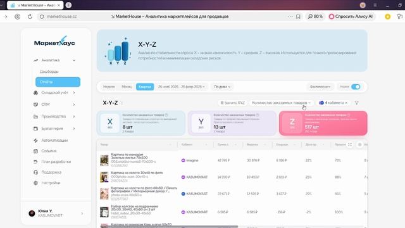The height and width of the screenshot is (228, 405).
Task: Reload the page with the browser refresh icon
Action: (30, 16)
